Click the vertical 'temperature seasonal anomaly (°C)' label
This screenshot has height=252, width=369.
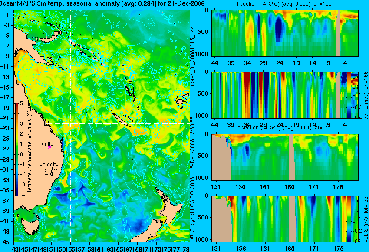tap(29, 149)
